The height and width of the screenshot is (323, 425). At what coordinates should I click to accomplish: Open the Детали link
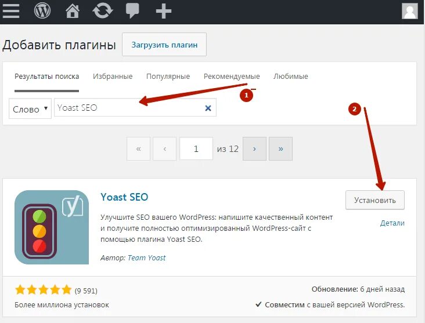(x=392, y=223)
